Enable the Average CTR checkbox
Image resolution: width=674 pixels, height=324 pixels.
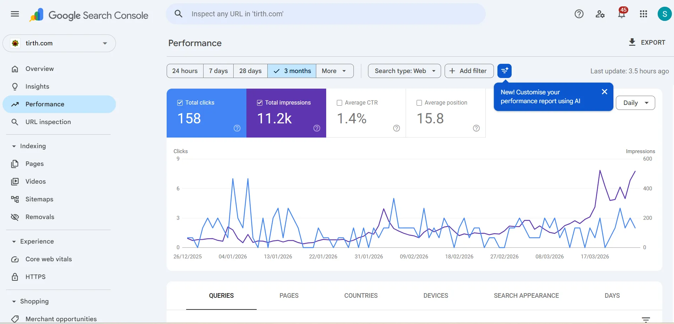[339, 103]
